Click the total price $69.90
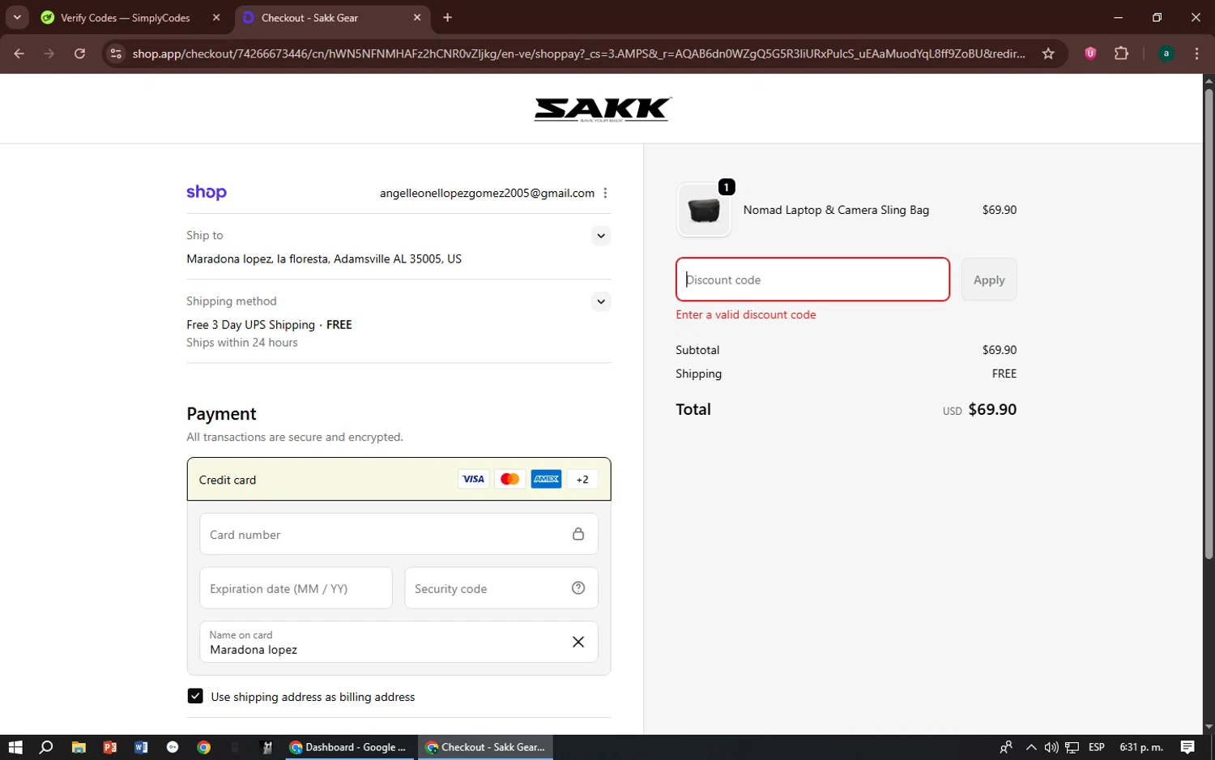Viewport: 1215px width, 760px height. [x=992, y=409]
